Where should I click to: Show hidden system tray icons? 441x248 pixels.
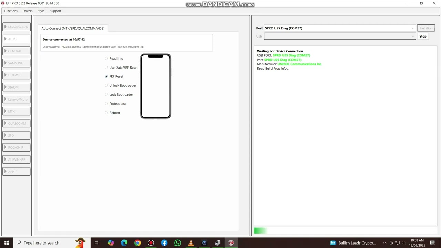384,243
